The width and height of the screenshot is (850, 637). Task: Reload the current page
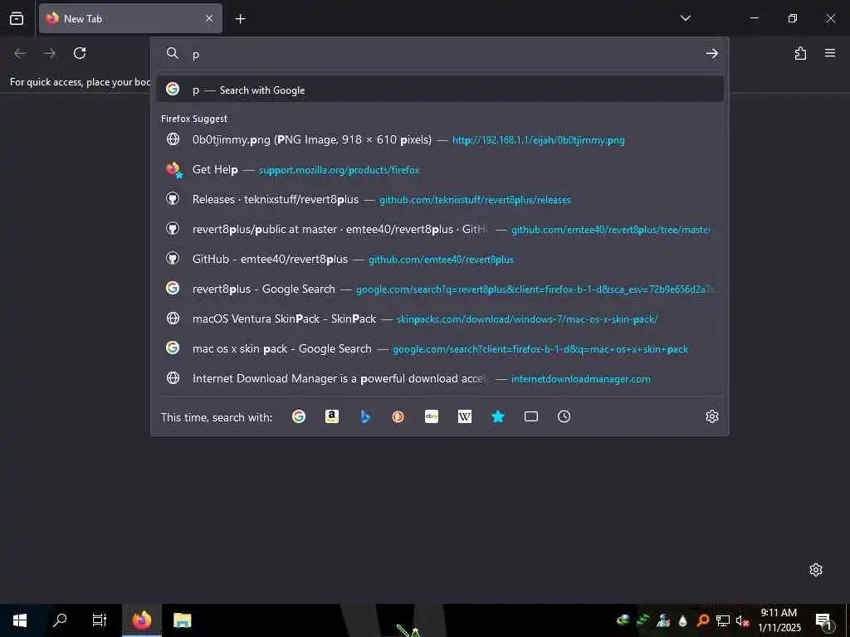coord(80,53)
